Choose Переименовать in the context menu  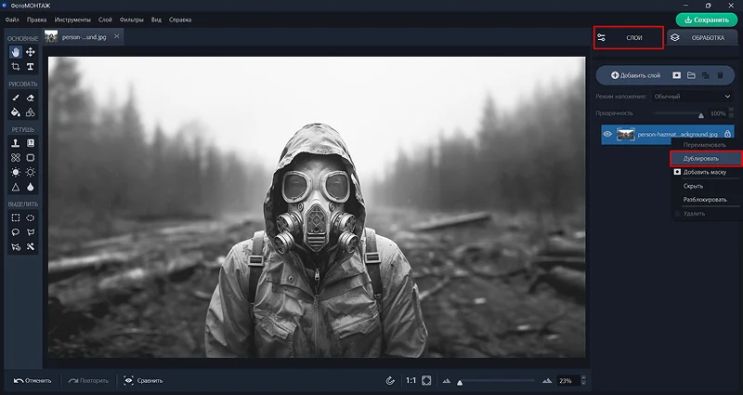pyautogui.click(x=704, y=145)
